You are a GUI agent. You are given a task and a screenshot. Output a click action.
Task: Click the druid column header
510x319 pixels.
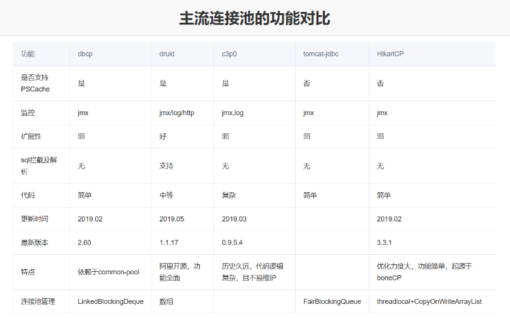click(x=167, y=54)
